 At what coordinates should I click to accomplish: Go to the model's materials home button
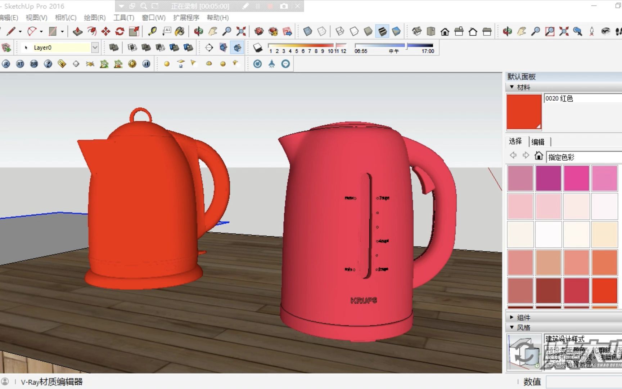point(538,155)
